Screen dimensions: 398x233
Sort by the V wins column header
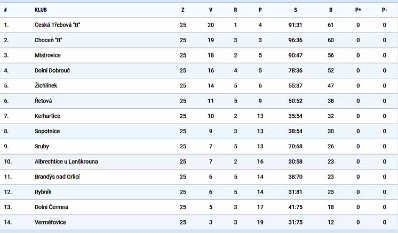[x=211, y=10]
